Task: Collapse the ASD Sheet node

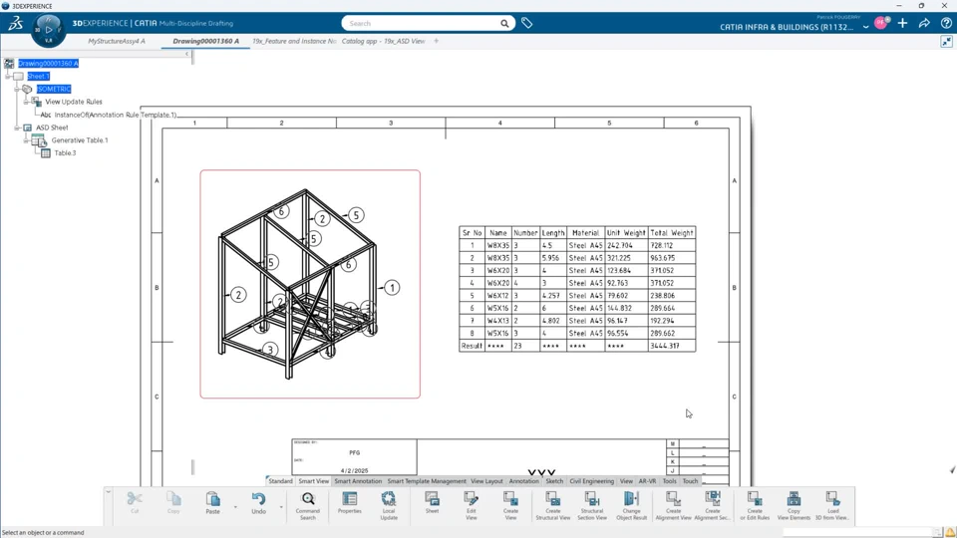Action: coord(17,128)
